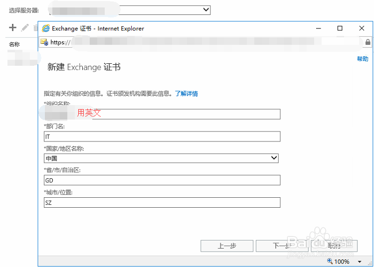Click the add (+) certificate icon

(12, 27)
